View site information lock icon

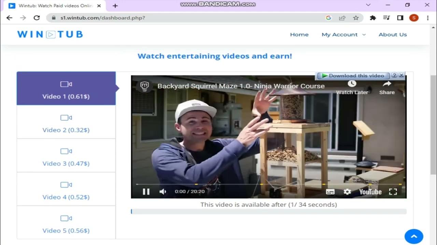[x=53, y=18]
